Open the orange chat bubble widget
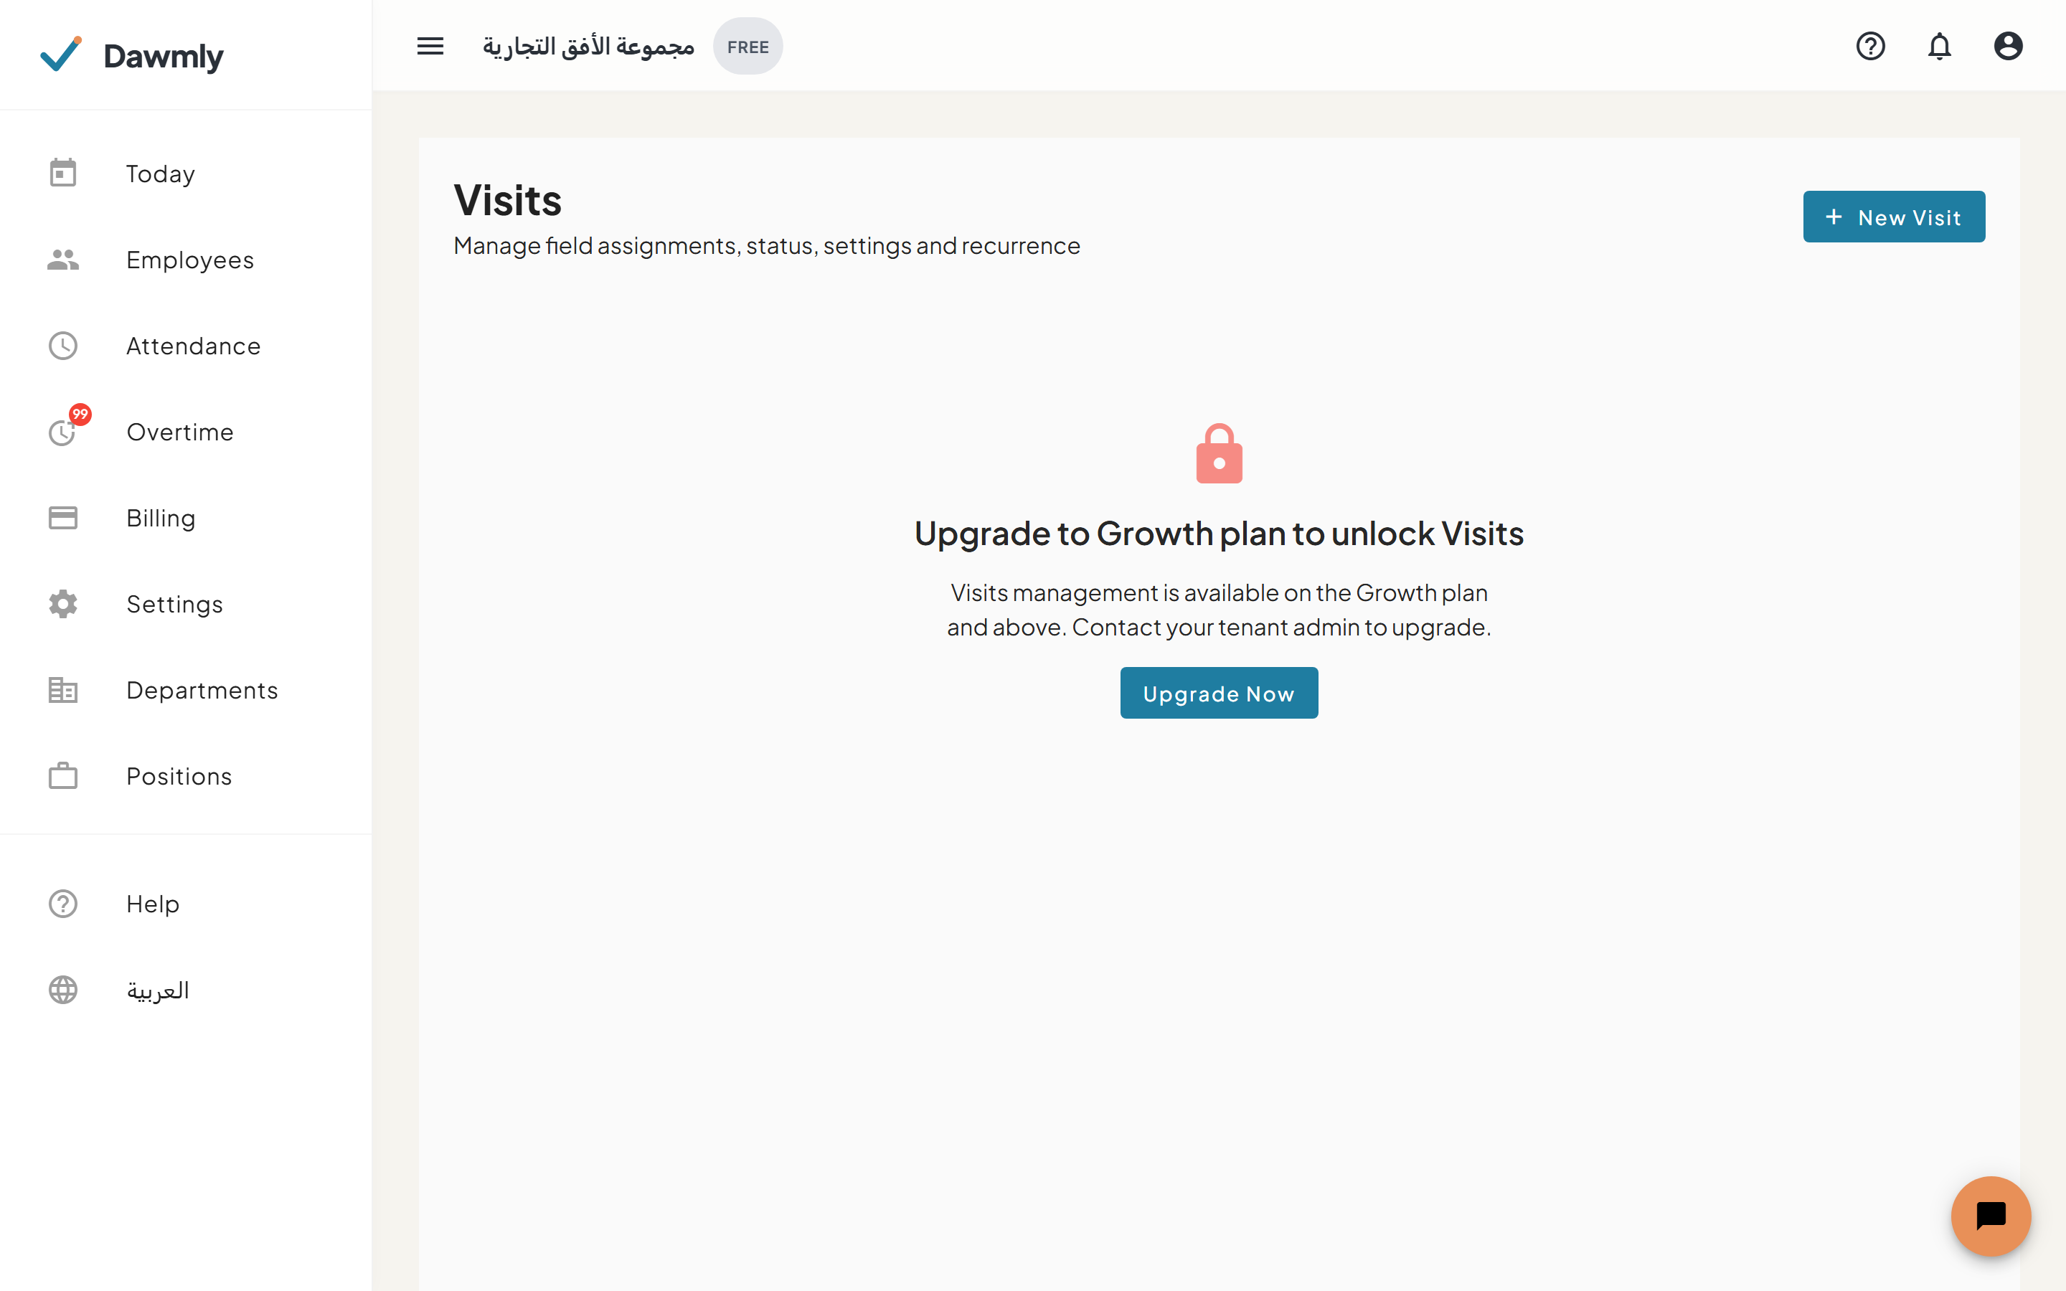Screen dimensions: 2066x1291 tap(1991, 1216)
